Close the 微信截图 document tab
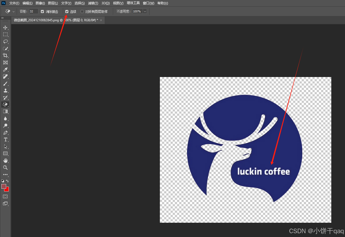 click(101, 20)
